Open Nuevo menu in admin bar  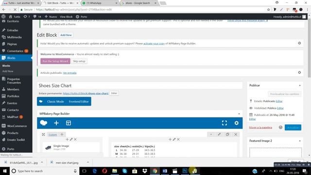pos(51,17)
